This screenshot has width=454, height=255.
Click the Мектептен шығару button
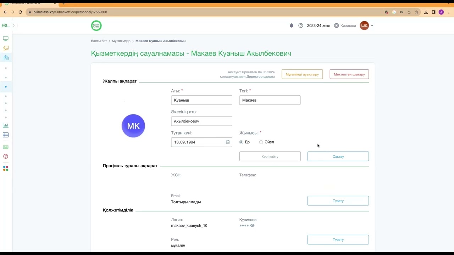[x=349, y=74]
